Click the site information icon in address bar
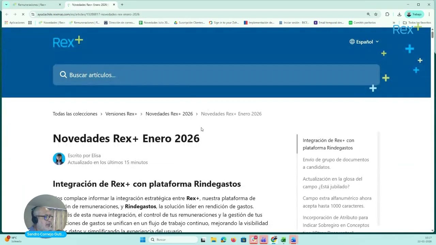Viewport: 436px width, 245px height. coord(33,14)
